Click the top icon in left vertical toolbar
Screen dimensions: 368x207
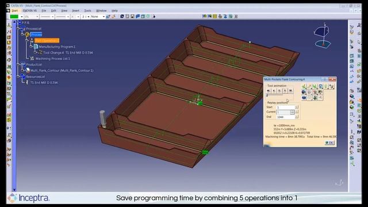pos(9,25)
